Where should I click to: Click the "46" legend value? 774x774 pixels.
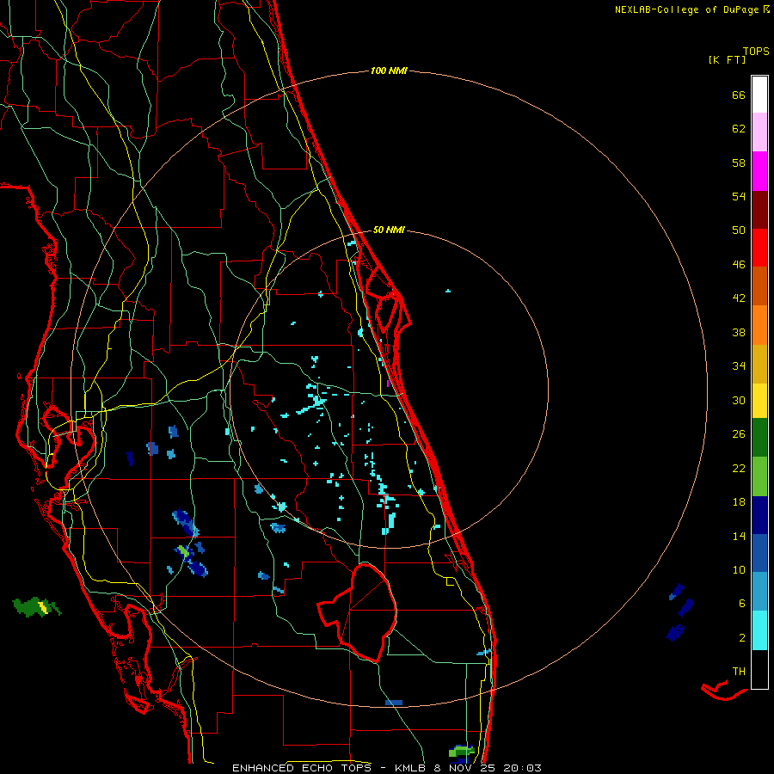click(739, 265)
